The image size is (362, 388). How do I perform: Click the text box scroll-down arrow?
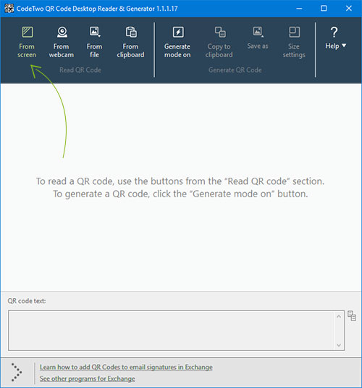[x=339, y=345]
